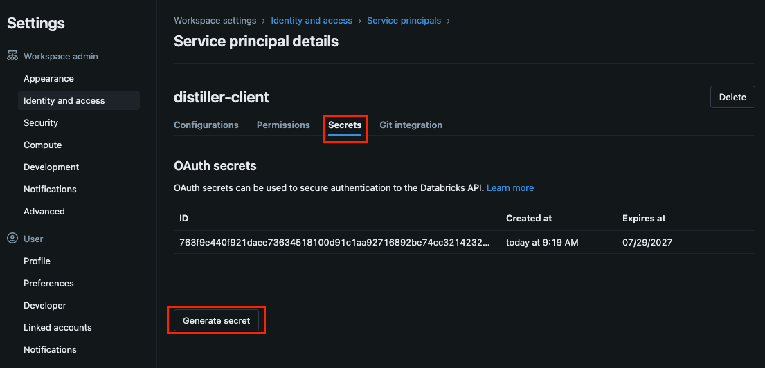
Task: Click the Generate secret button
Action: pos(217,321)
